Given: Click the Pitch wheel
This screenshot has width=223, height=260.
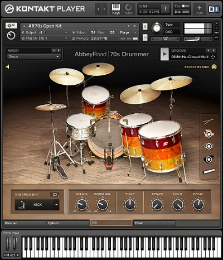Looking at the screenshot, I should pos(8,243).
